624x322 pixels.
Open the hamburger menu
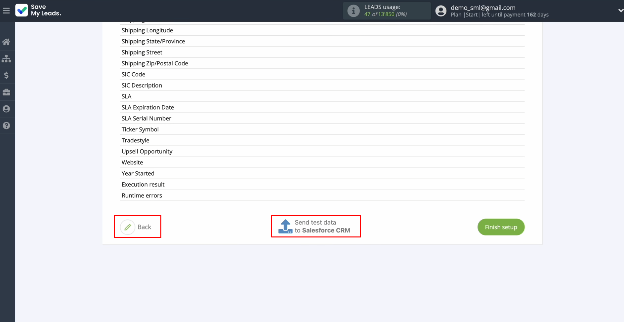6,11
